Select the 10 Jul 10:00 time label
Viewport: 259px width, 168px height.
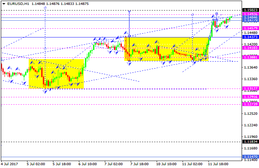click(x=166, y=163)
